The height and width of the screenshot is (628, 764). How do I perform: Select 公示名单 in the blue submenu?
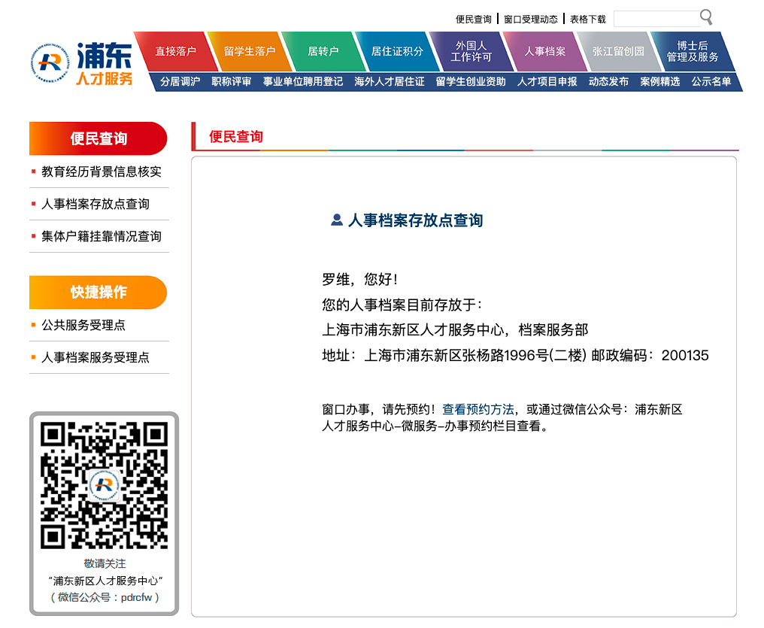pyautogui.click(x=711, y=81)
